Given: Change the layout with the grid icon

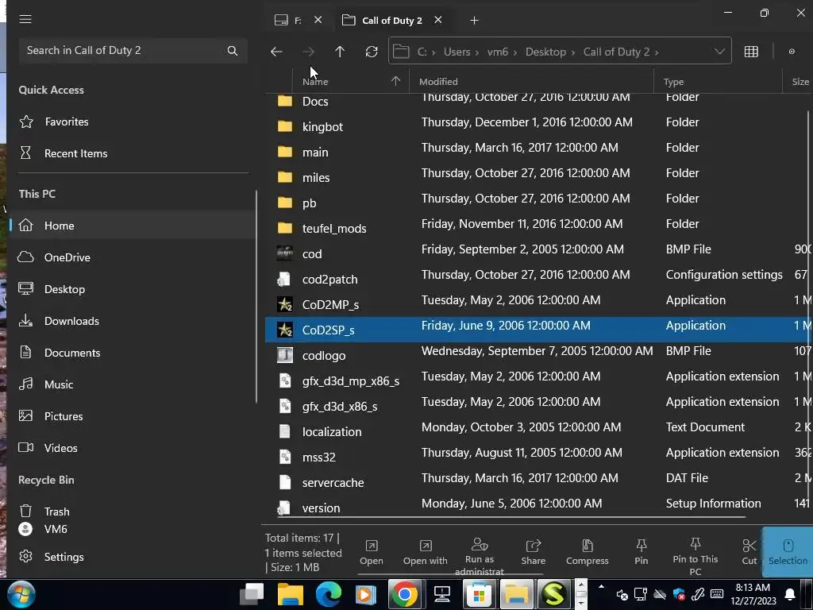Looking at the screenshot, I should tap(751, 52).
